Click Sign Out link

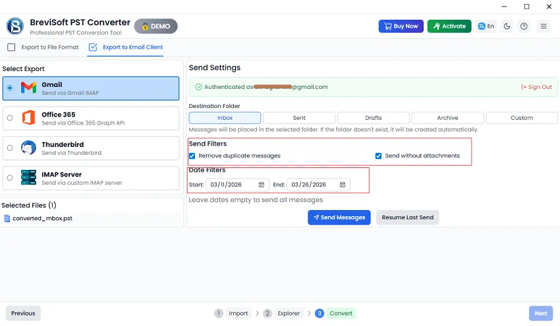coord(536,87)
